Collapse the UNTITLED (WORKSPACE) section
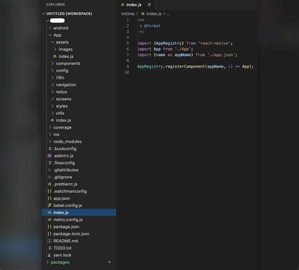 click(67, 14)
